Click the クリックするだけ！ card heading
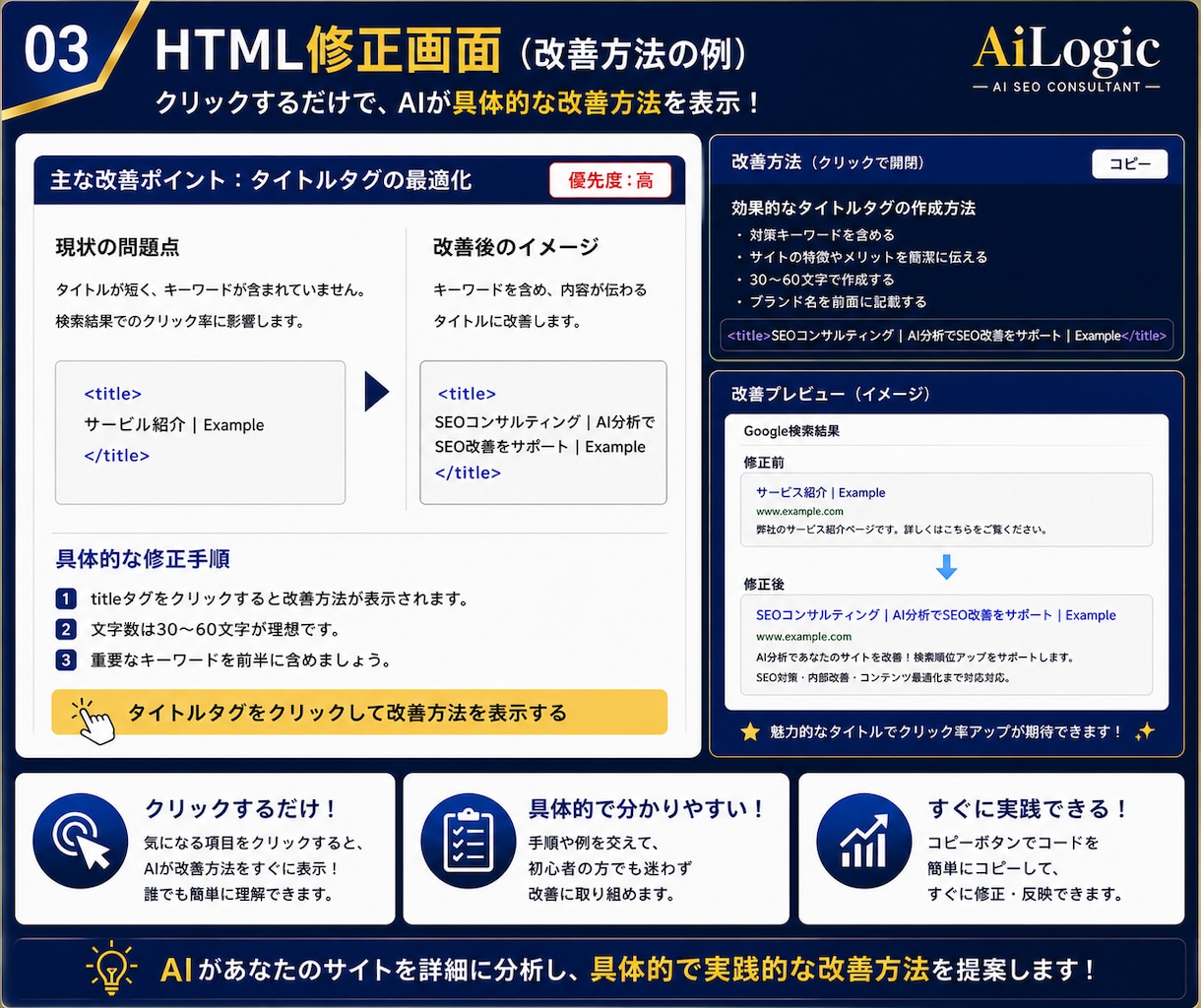1201x1008 pixels. (241, 809)
